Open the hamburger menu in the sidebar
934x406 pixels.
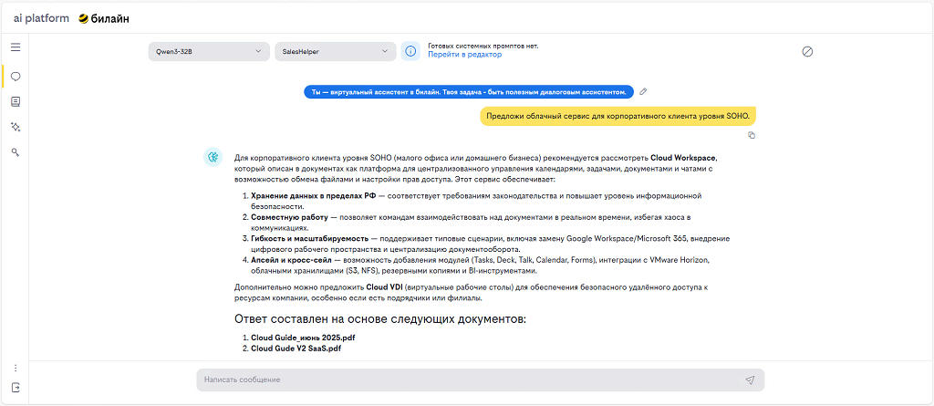[16, 47]
